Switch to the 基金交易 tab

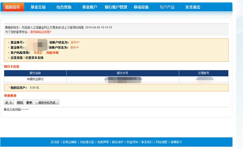pos(38,7)
